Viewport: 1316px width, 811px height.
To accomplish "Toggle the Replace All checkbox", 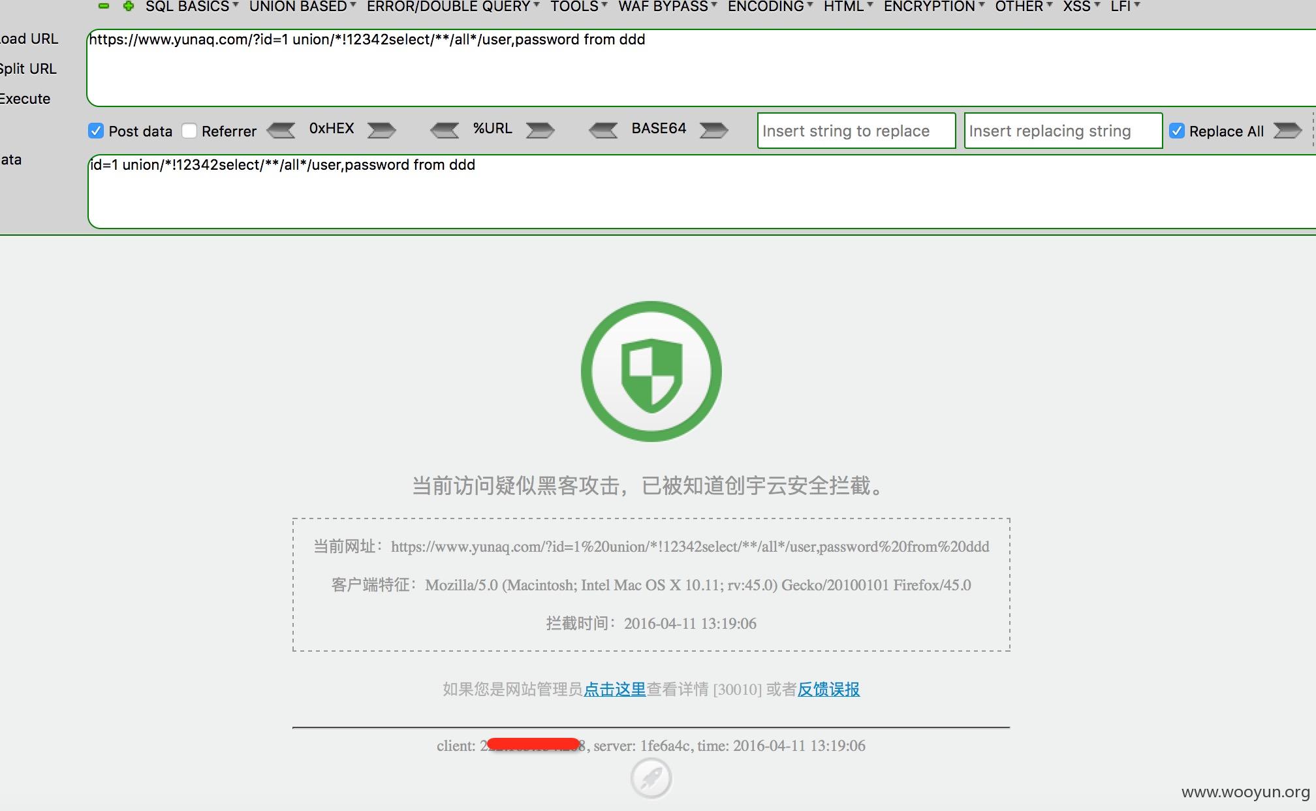I will coord(1177,131).
